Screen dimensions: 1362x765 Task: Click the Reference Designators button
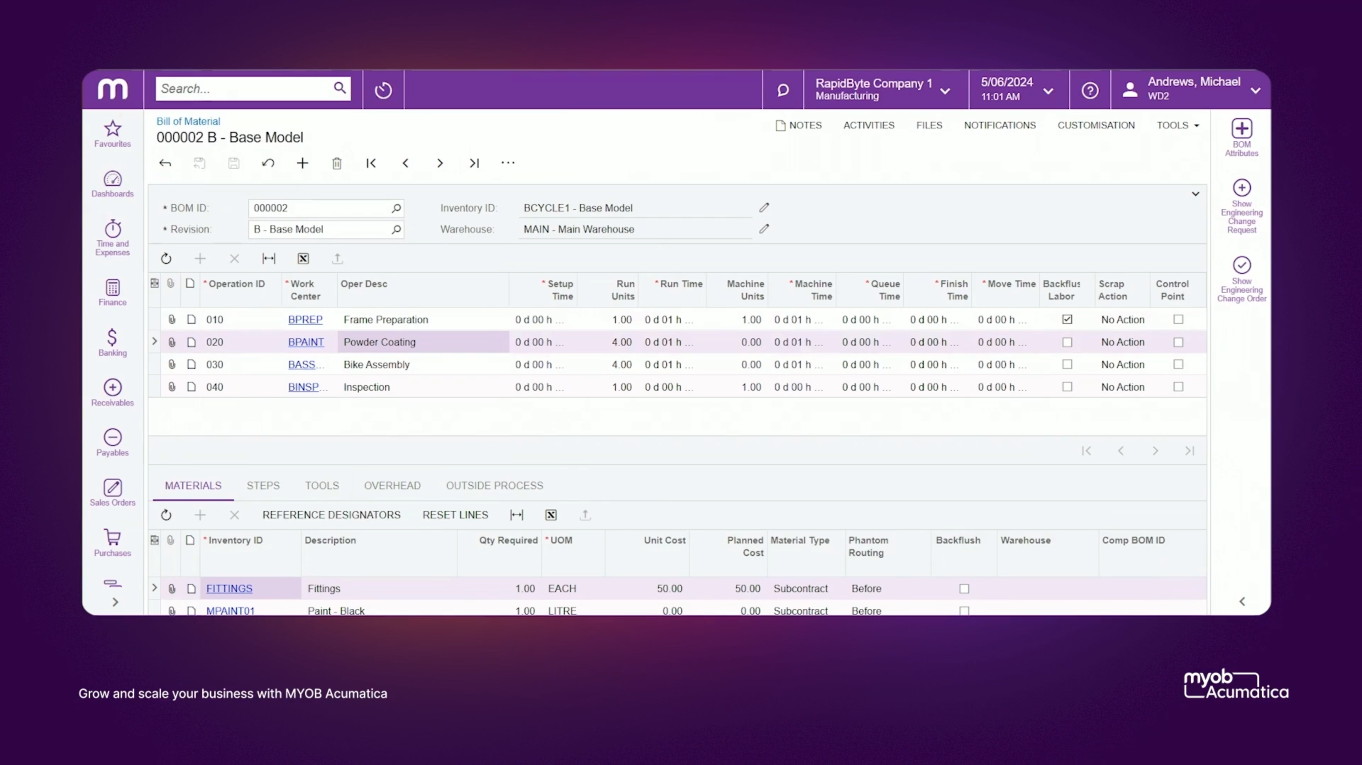[331, 515]
